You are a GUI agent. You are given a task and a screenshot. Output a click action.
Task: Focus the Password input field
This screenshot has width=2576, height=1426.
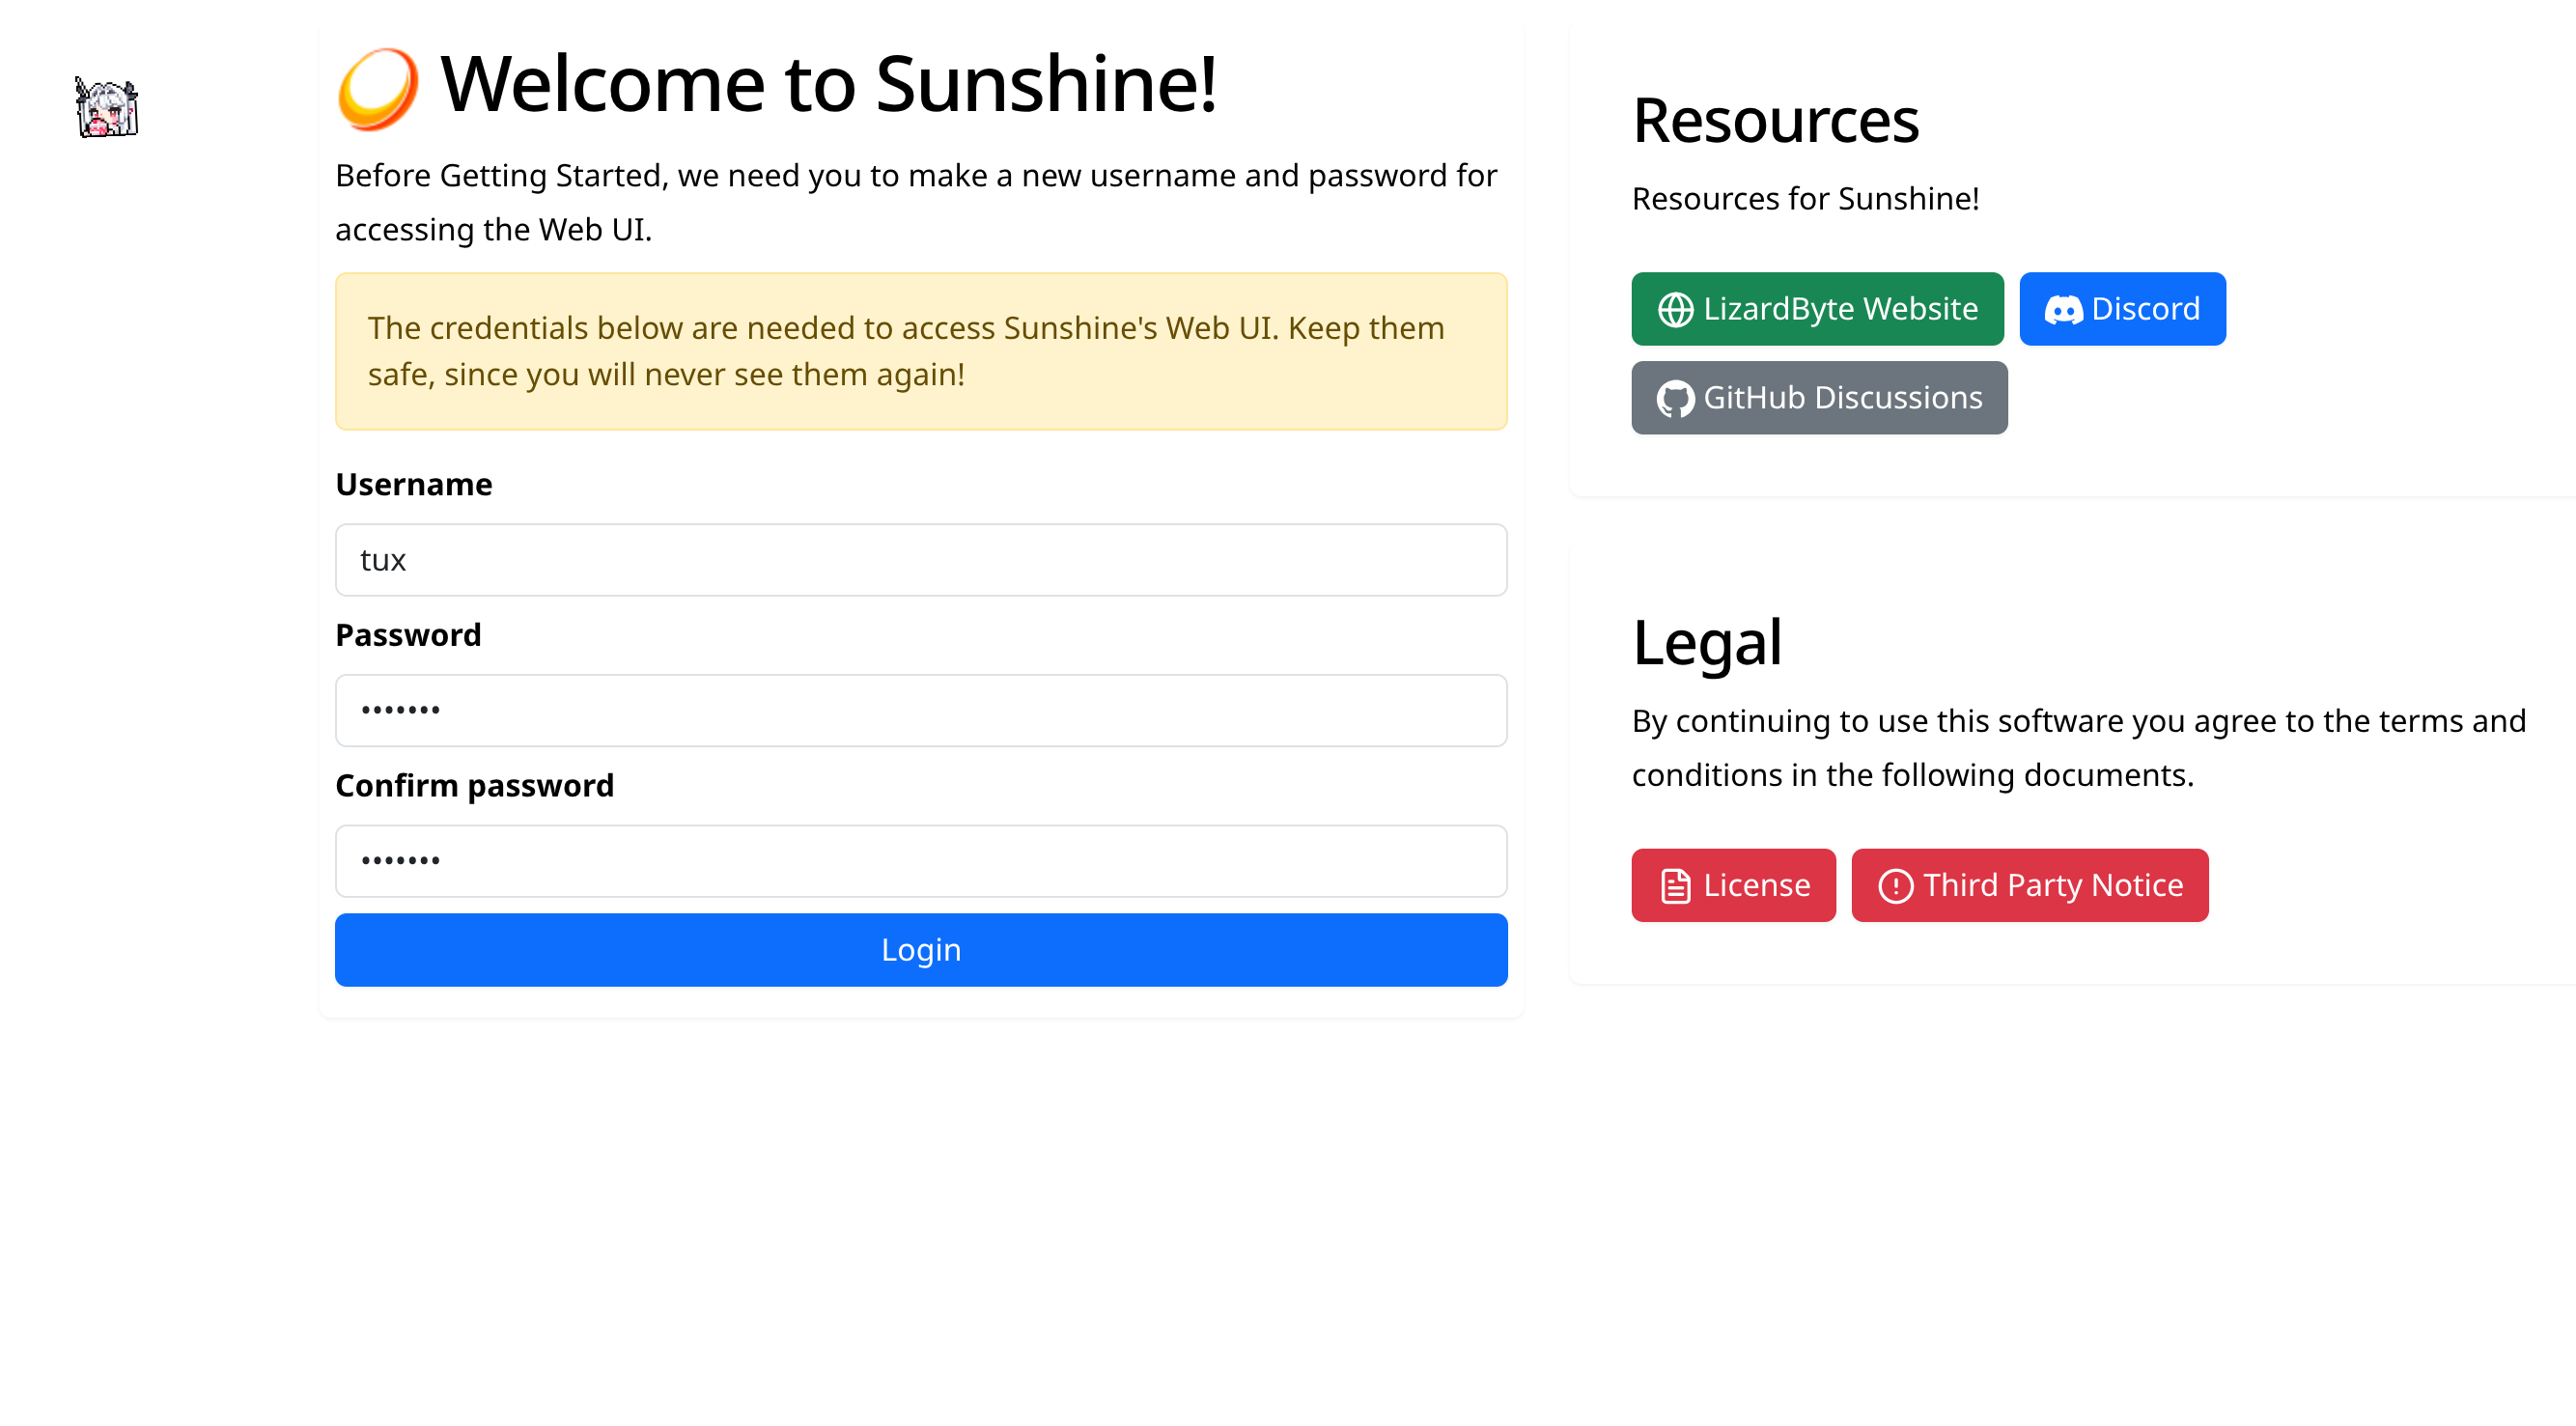click(921, 710)
